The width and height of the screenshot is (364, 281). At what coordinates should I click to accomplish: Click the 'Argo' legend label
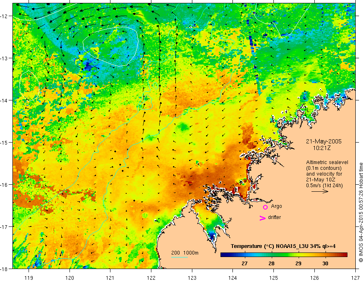(x=276, y=206)
